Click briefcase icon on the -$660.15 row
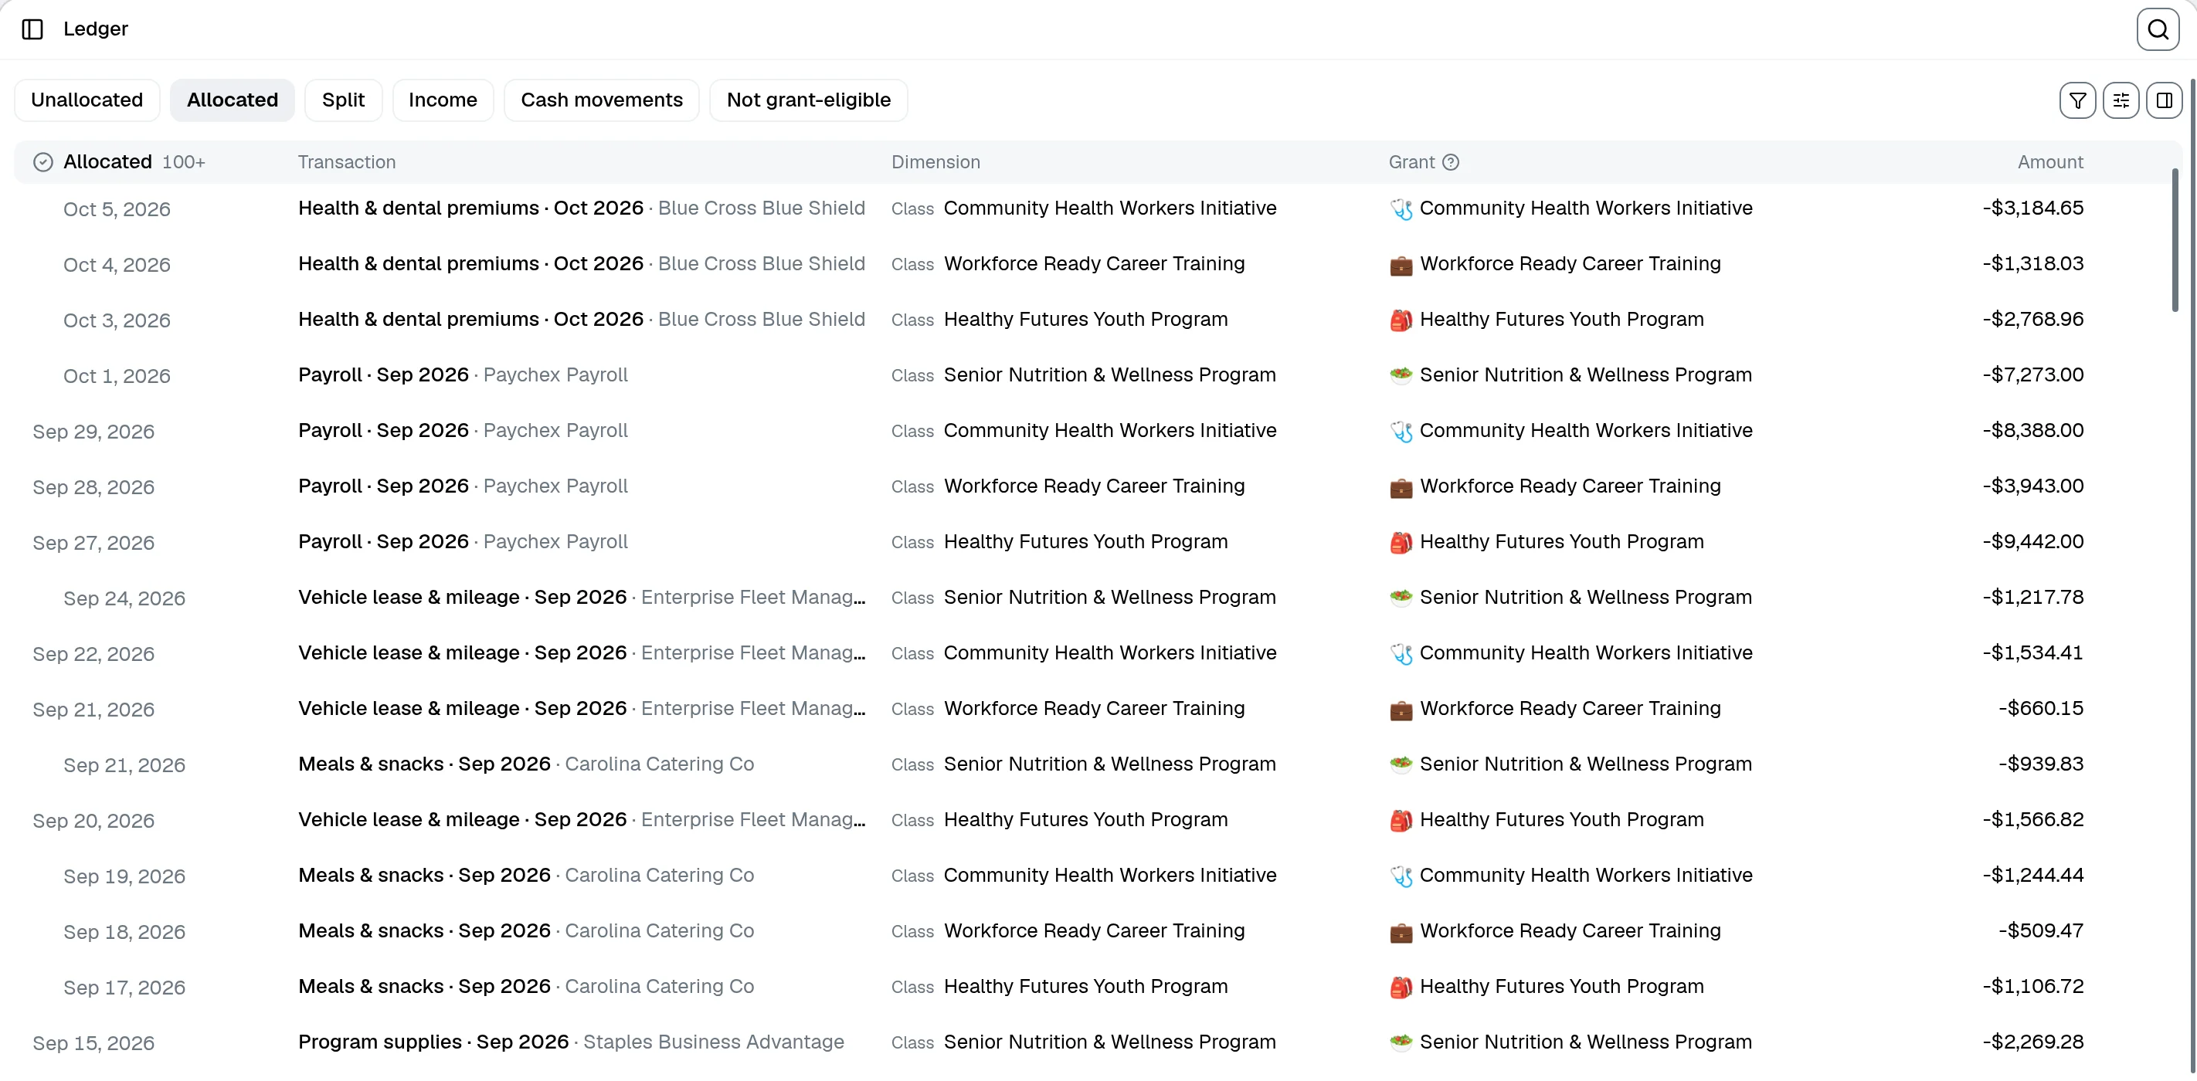This screenshot has width=2197, height=1081. [1401, 710]
